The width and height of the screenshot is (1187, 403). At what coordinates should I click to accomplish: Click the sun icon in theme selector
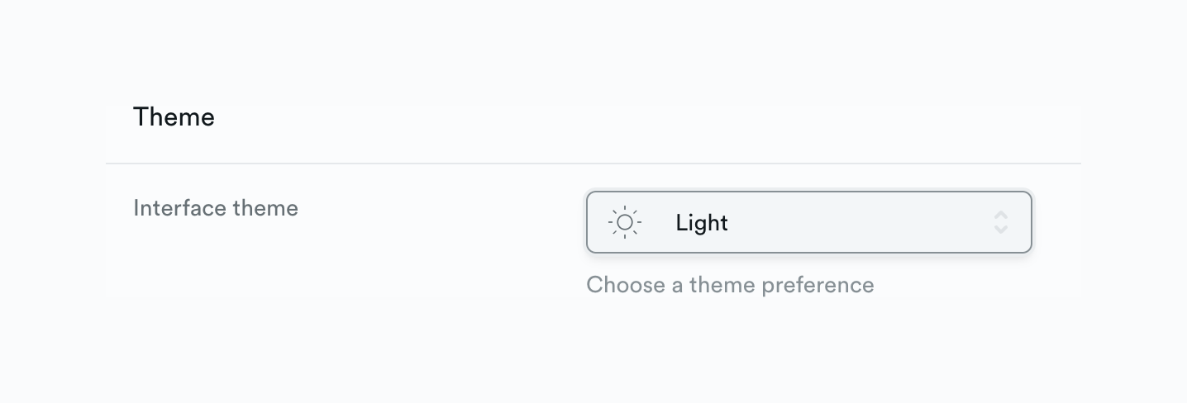[625, 223]
